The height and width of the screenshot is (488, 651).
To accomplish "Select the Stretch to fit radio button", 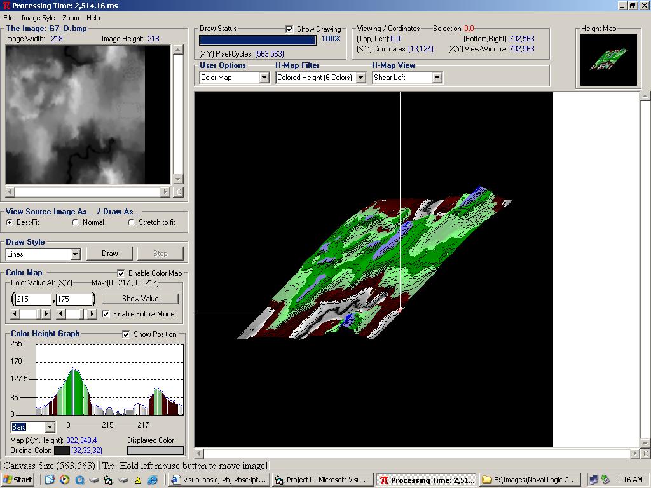I will [x=132, y=222].
